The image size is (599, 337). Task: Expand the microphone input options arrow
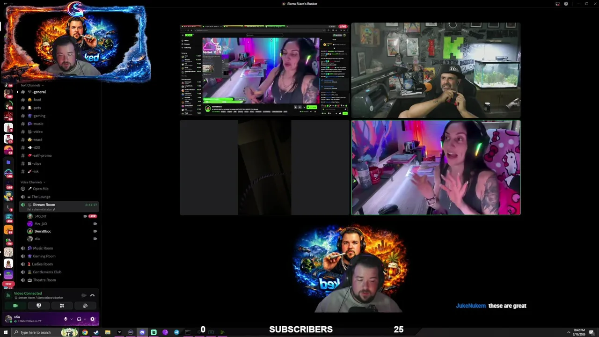[71, 319]
